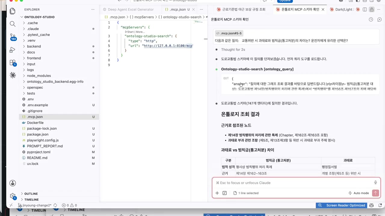385x216 pixels.
Task: Open uv.lock in Explorer
Action: point(32,164)
